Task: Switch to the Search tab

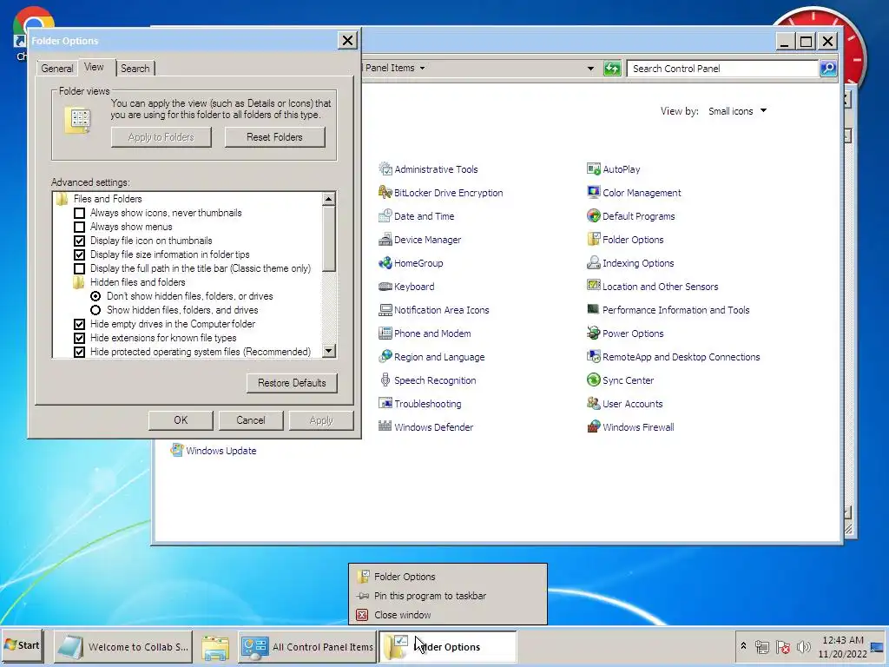Action: click(135, 69)
